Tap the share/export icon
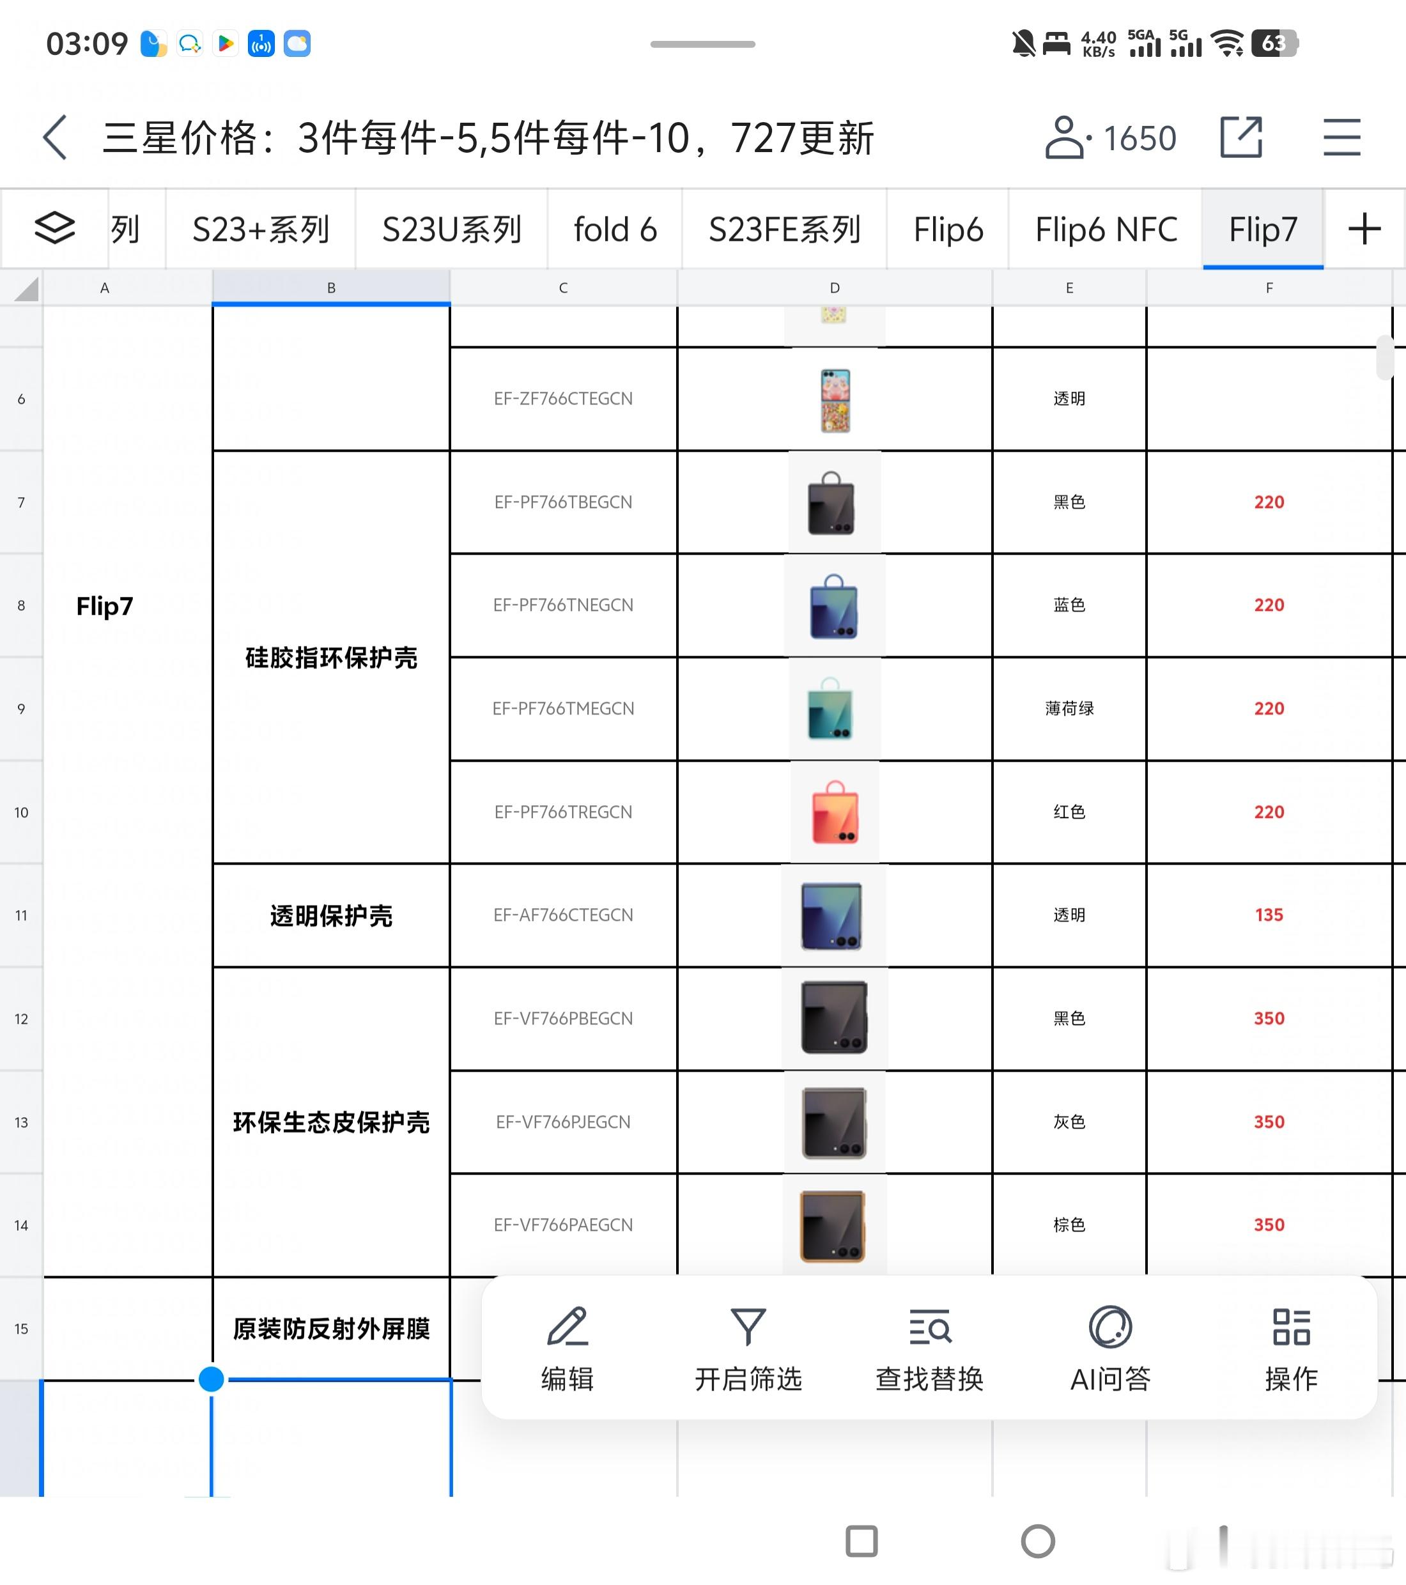Viewport: 1406px width, 1585px height. [x=1241, y=138]
